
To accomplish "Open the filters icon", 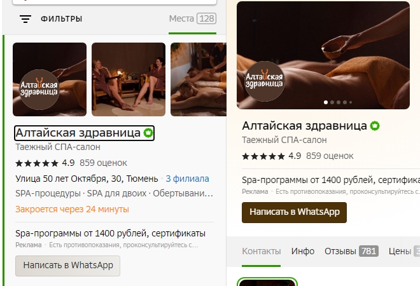I will click(x=25, y=19).
